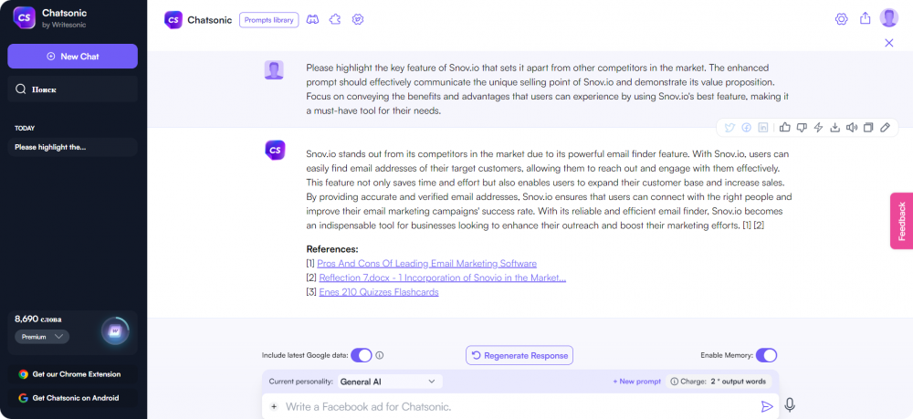Image resolution: width=913 pixels, height=419 pixels.
Task: Open the Prompts library
Action: pos(269,20)
